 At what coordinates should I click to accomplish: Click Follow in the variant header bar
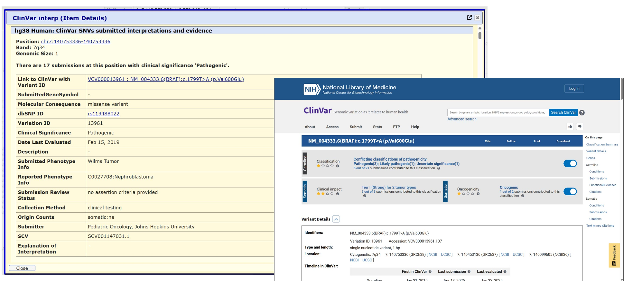point(511,141)
